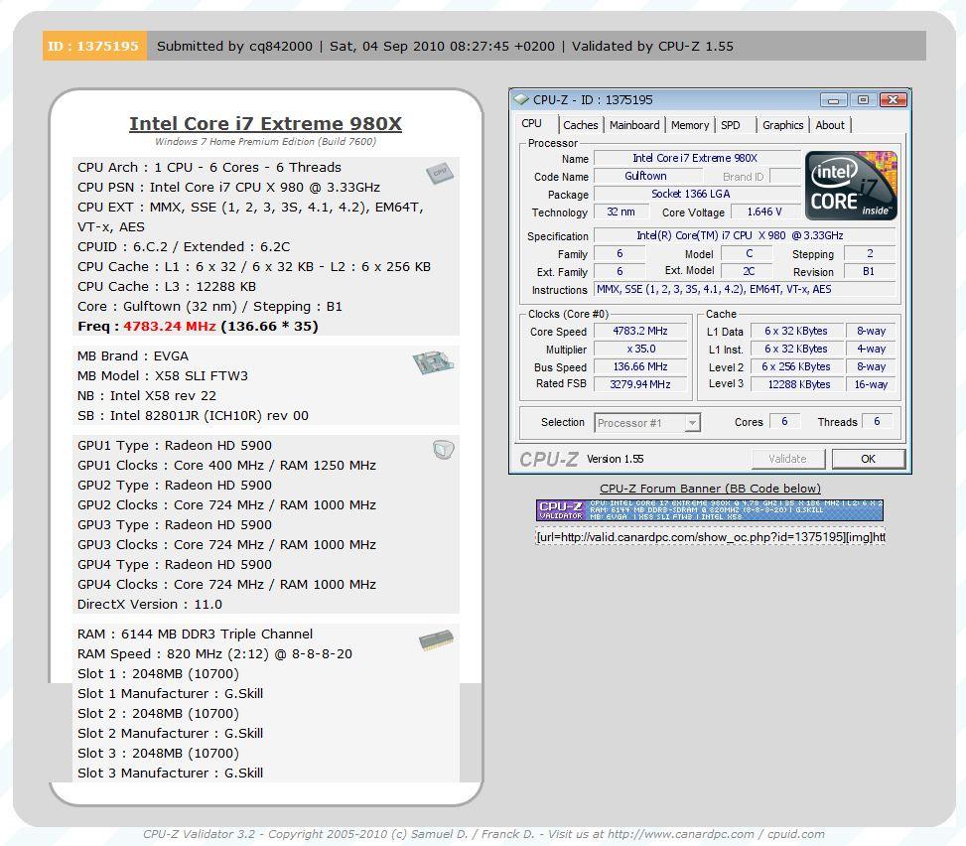Viewport: 966px width, 846px height.
Task: Click the Validate button
Action: (x=788, y=459)
